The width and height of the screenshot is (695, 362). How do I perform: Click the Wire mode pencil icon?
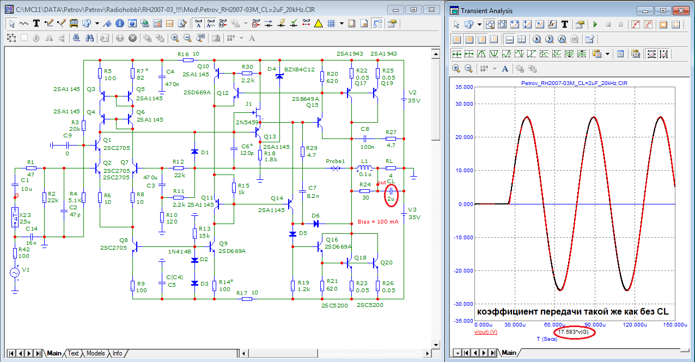49,23
